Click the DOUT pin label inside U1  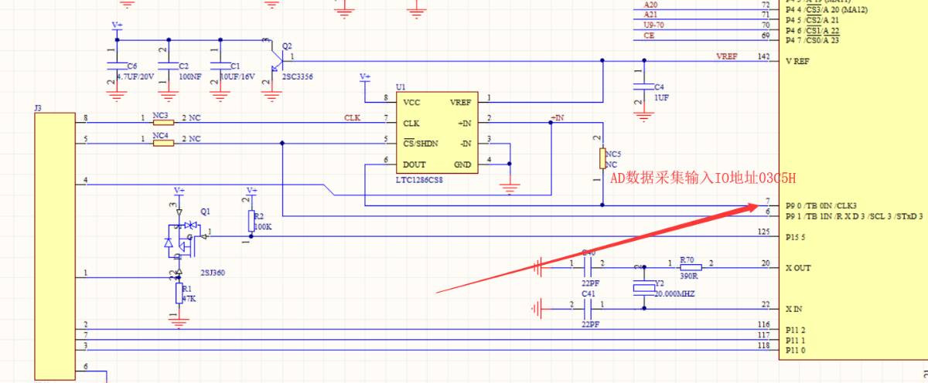[415, 164]
